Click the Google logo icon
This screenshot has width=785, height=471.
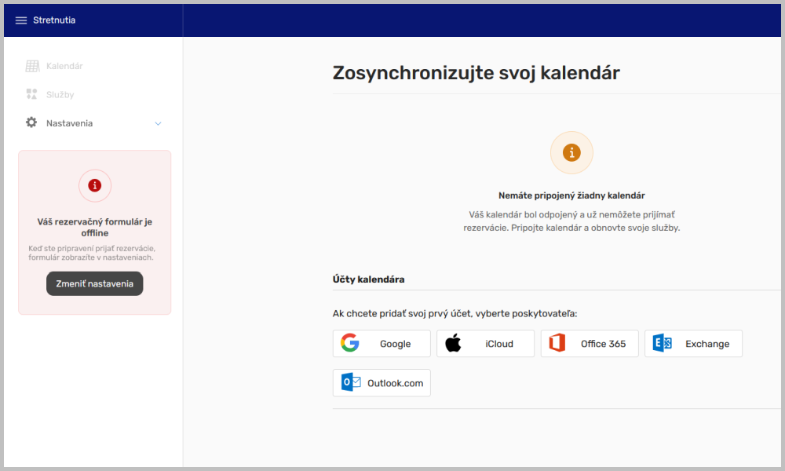point(350,343)
